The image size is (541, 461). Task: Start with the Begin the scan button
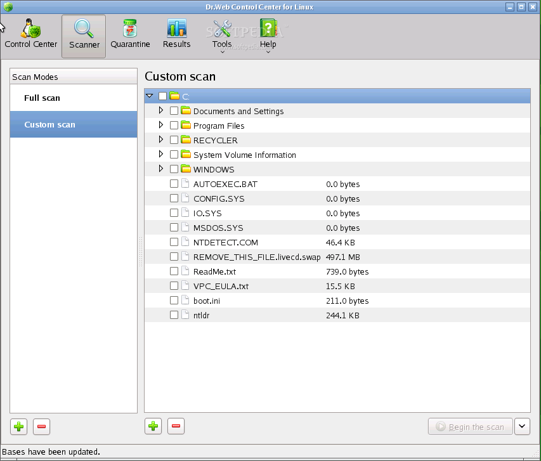(x=470, y=427)
